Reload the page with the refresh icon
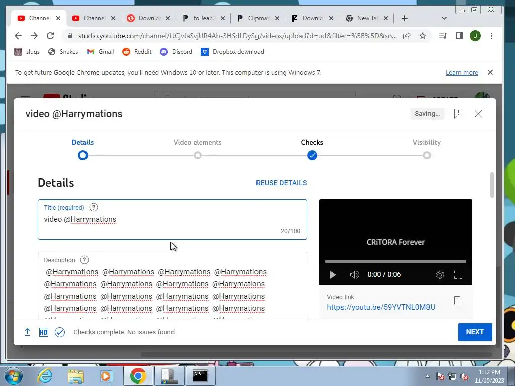The width and height of the screenshot is (515, 386). 50,36
